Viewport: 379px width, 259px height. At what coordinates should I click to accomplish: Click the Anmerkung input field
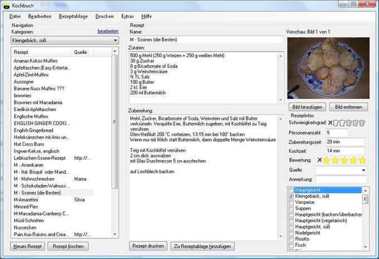pyautogui.click(x=341, y=180)
